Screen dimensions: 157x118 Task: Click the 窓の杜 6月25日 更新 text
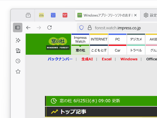pyautogui.click(x=90, y=101)
